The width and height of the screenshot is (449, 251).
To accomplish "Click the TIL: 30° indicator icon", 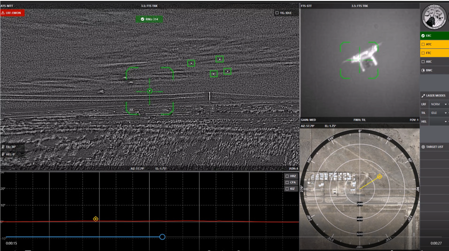I will (3, 147).
